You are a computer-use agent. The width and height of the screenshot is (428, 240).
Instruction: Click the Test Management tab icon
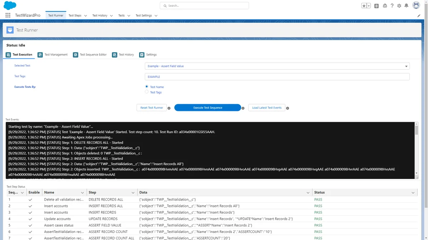(40, 55)
